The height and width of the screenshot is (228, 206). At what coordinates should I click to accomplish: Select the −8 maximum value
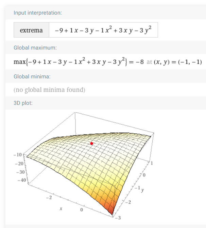click(x=140, y=62)
